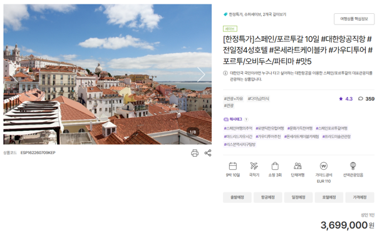Image resolution: width=377 pixels, height=233 pixels.
Task: Click the 9박 10일 calendar icon
Action: pos(233,166)
